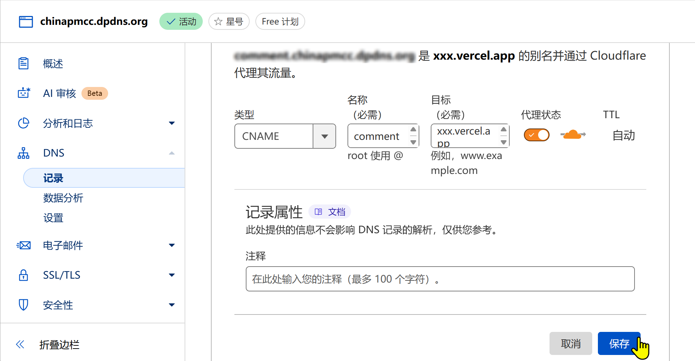Click the AI audit robot icon
Image resolution: width=695 pixels, height=361 pixels.
(24, 93)
